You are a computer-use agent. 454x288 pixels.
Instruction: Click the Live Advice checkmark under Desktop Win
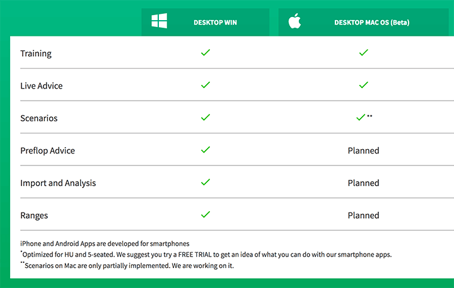pyautogui.click(x=206, y=85)
